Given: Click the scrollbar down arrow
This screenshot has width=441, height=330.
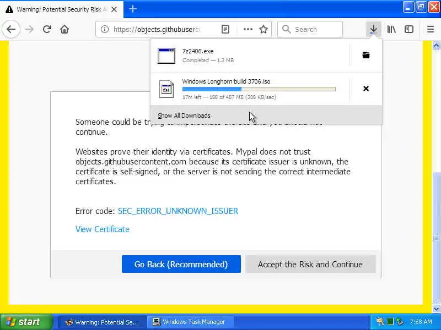Looking at the screenshot, I should coord(436,309).
